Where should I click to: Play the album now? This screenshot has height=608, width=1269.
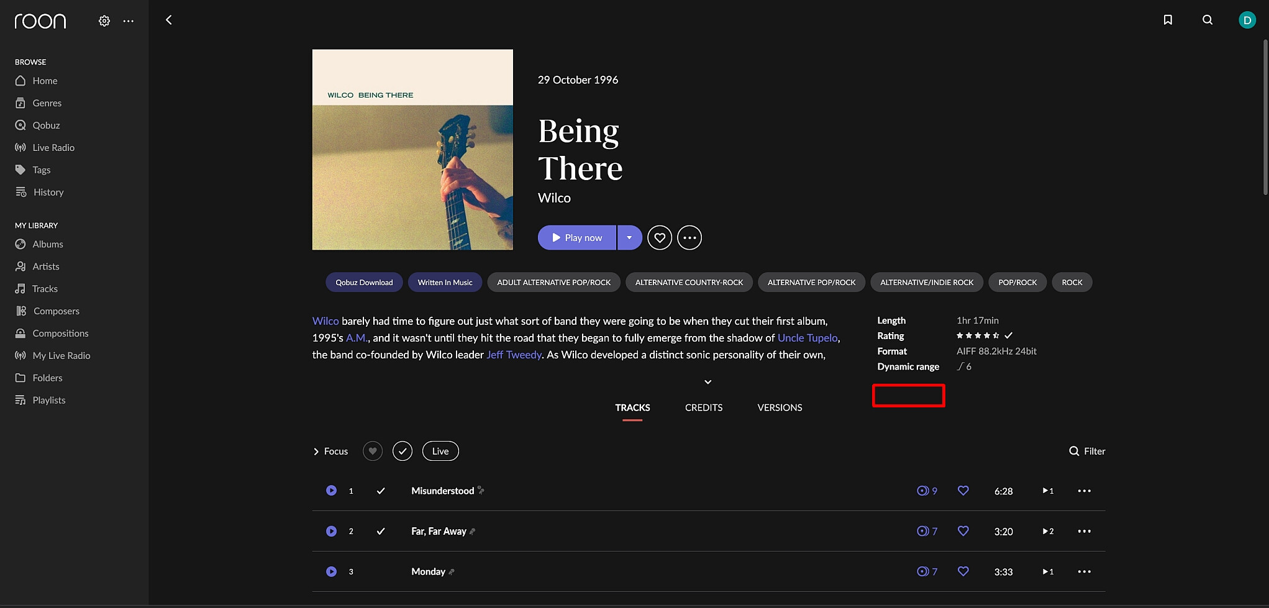(x=577, y=238)
